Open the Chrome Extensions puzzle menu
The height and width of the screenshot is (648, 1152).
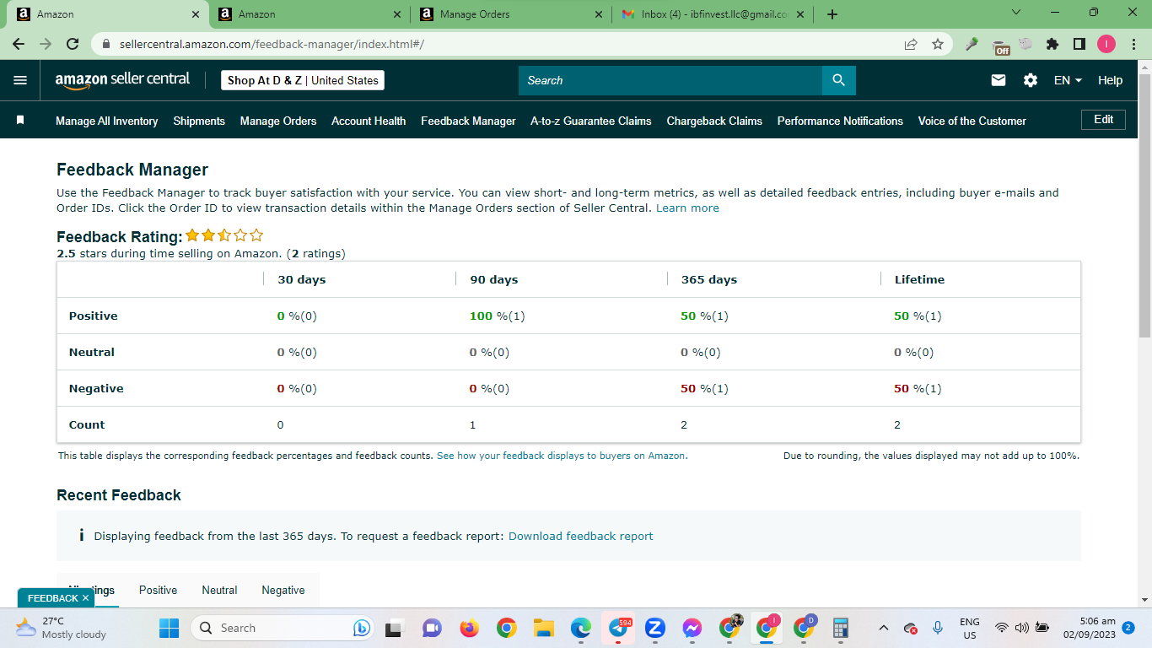click(1052, 44)
